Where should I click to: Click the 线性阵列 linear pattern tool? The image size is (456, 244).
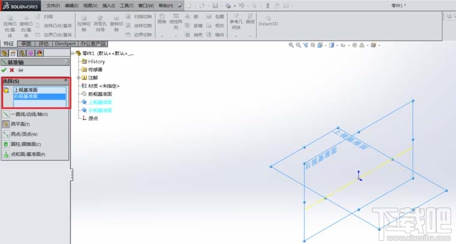click(x=176, y=21)
